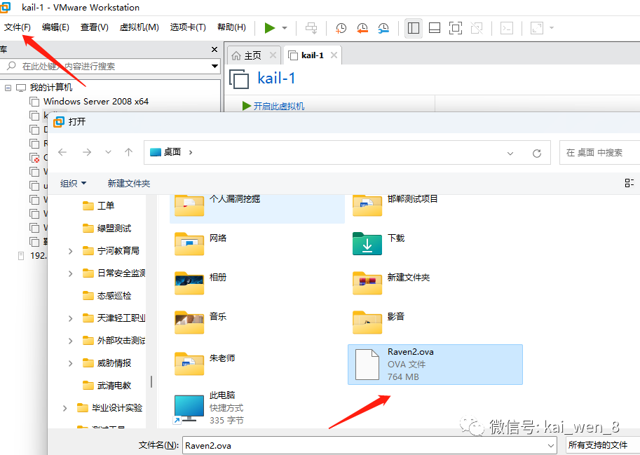
Task: Select Windows Server 2008 x64 in library
Action: pyautogui.click(x=96, y=101)
